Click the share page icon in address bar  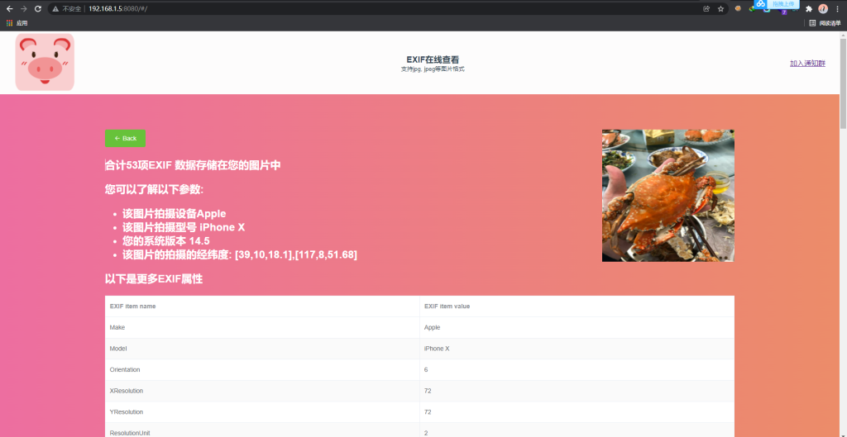point(706,8)
